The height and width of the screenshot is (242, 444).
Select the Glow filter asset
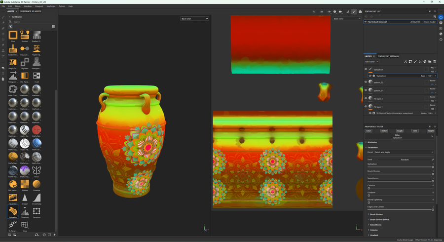tap(13, 36)
